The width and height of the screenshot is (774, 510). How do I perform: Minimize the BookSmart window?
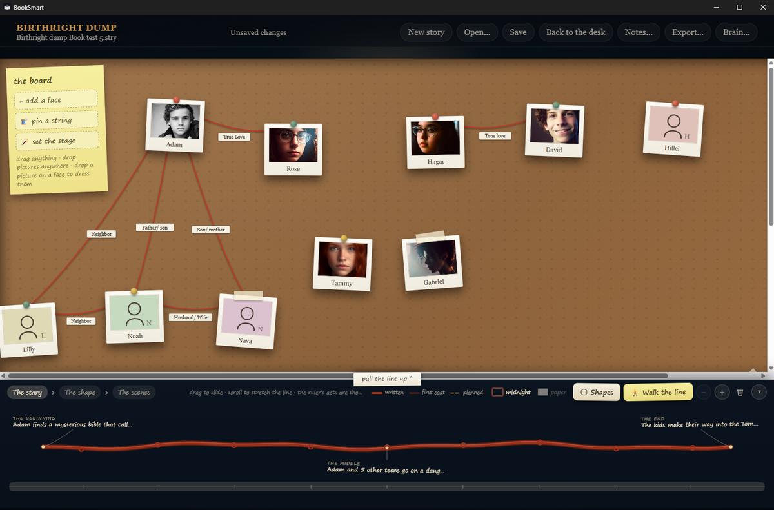[x=717, y=7]
